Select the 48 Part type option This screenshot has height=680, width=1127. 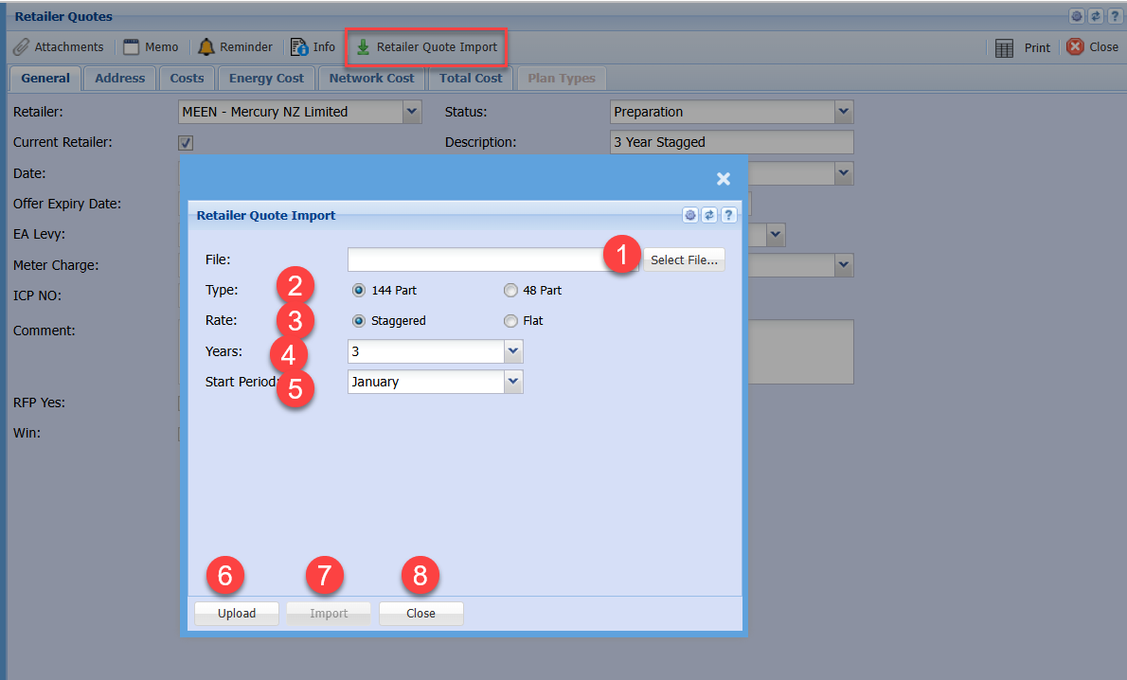click(x=510, y=291)
